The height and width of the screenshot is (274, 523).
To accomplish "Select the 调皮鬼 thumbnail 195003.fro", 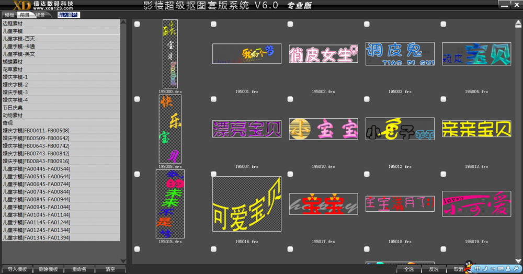I will click(x=400, y=54).
